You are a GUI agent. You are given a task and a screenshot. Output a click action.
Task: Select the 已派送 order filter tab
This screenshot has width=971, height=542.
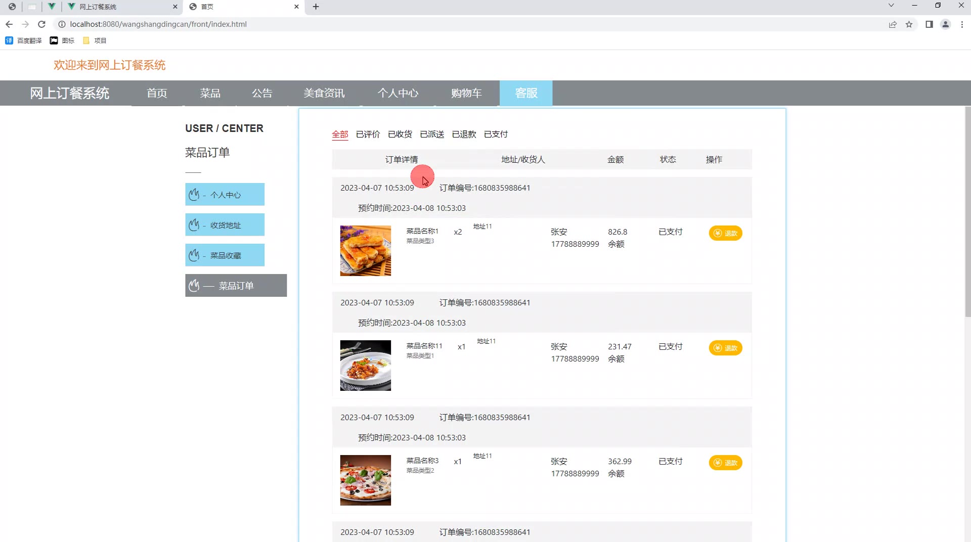(432, 134)
